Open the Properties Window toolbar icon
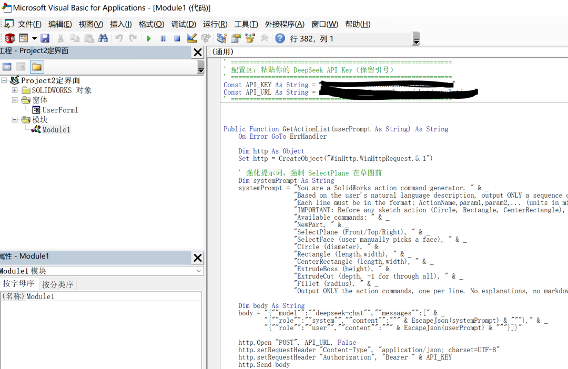The image size is (568, 369). click(x=236, y=38)
